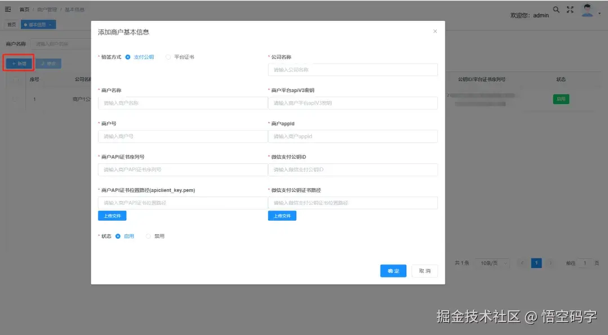Toggle fullscreen with the expand icon
608x335 pixels.
click(x=570, y=9)
